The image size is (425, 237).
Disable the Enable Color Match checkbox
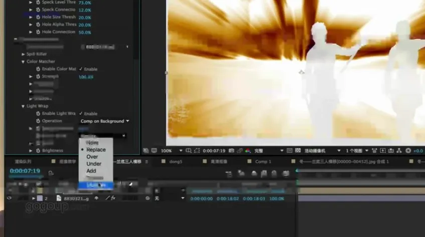[81, 69]
